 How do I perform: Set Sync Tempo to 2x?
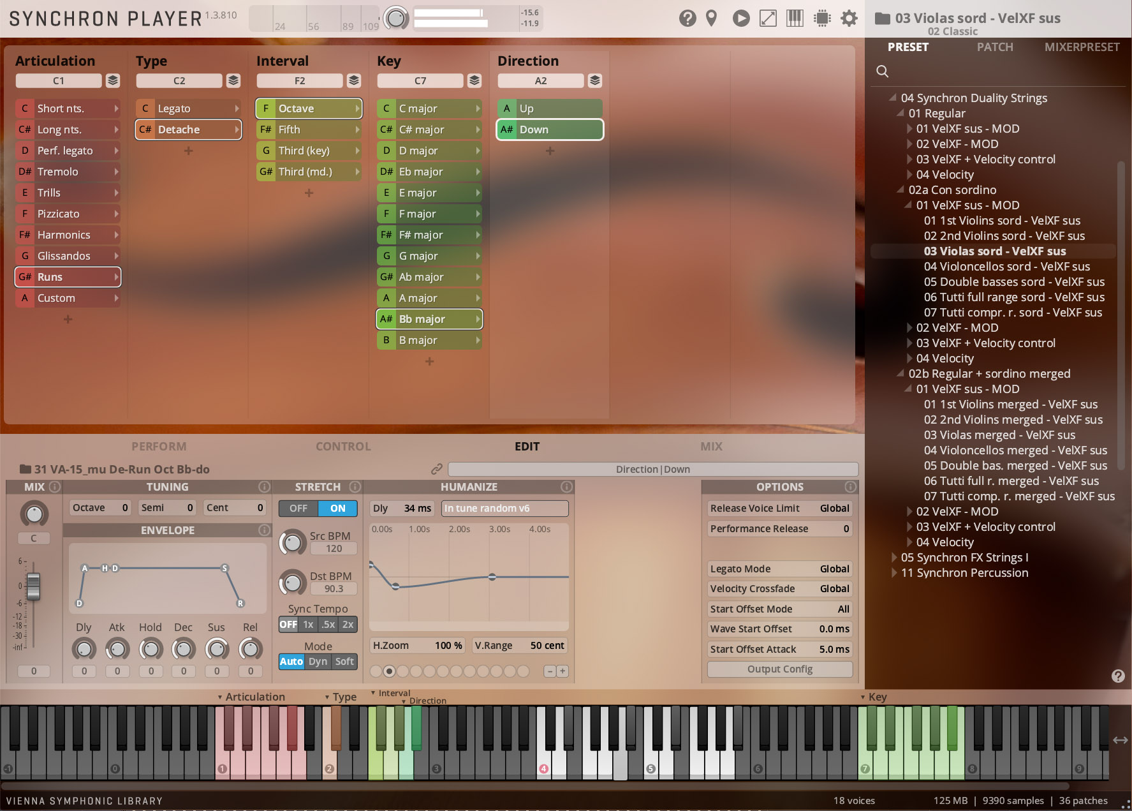[348, 625]
